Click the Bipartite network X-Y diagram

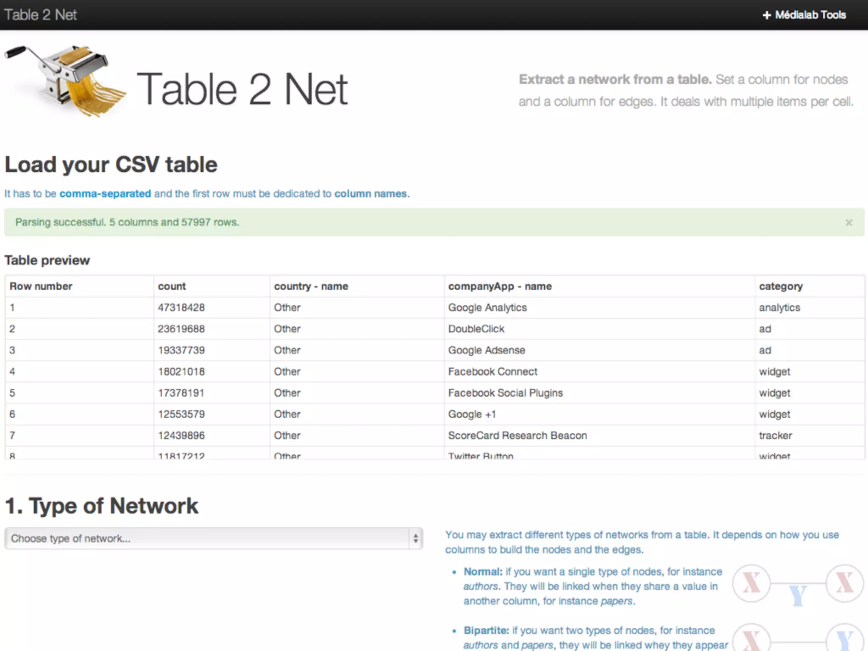coord(798,639)
